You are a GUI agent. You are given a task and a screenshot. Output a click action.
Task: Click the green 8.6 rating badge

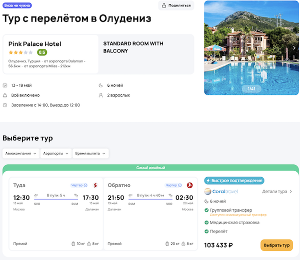(x=42, y=52)
